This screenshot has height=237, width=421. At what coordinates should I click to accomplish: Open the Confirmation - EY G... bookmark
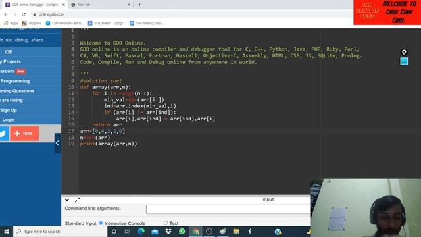[64, 24]
